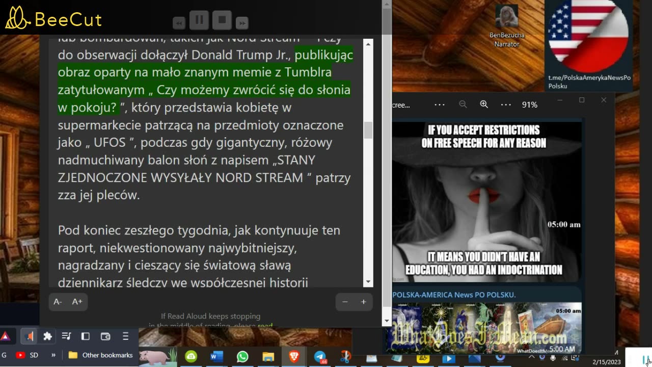Open File Explorer from taskbar
652x367 pixels.
pyautogui.click(x=268, y=357)
